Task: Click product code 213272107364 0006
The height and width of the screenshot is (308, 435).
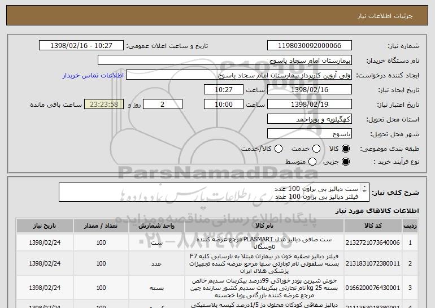Action: (373, 242)
